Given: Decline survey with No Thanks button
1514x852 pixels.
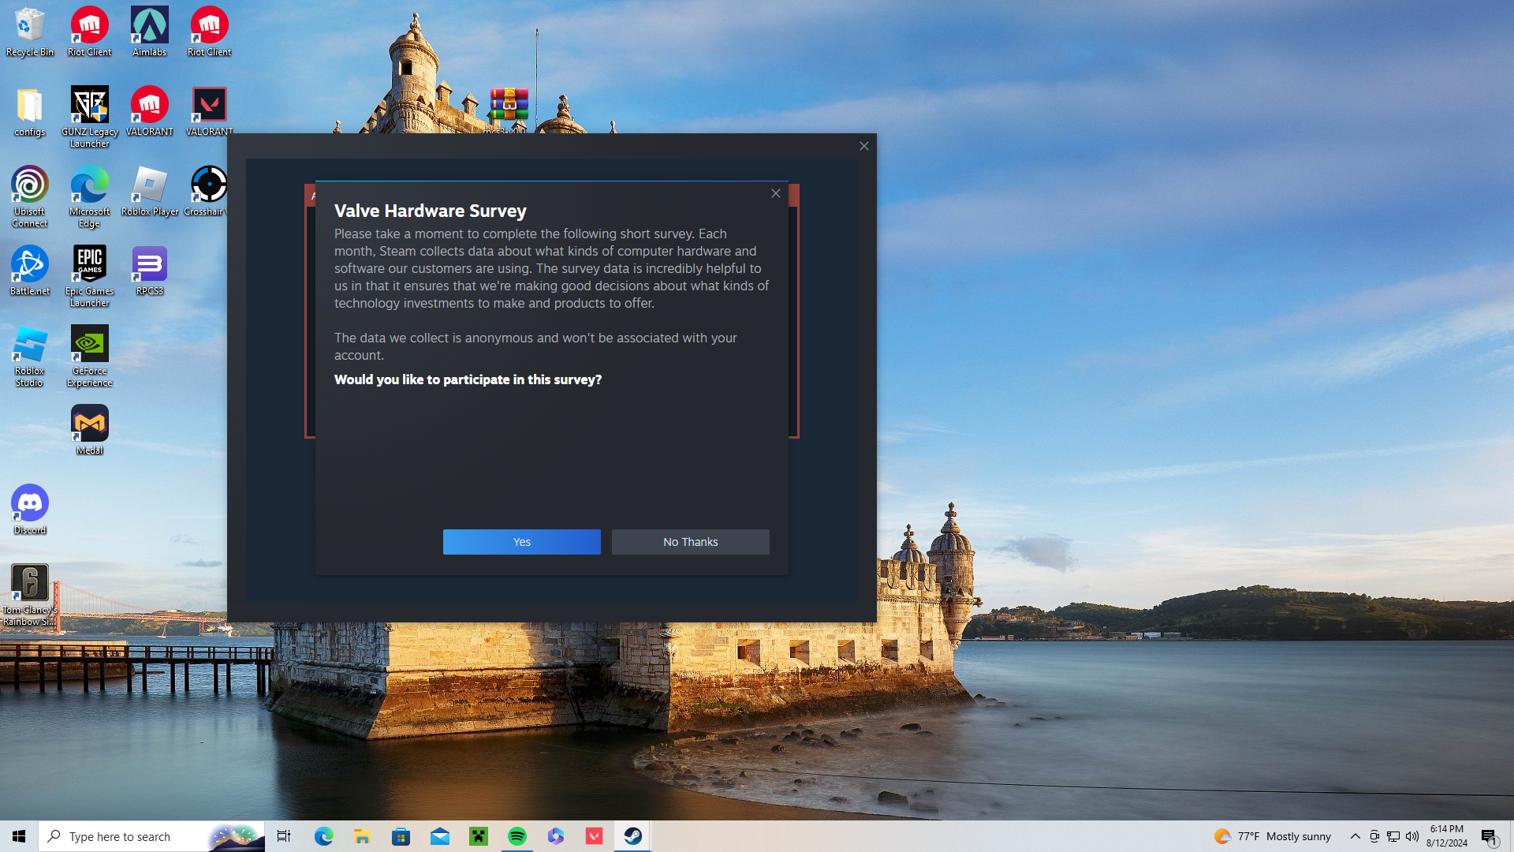Looking at the screenshot, I should (x=690, y=542).
